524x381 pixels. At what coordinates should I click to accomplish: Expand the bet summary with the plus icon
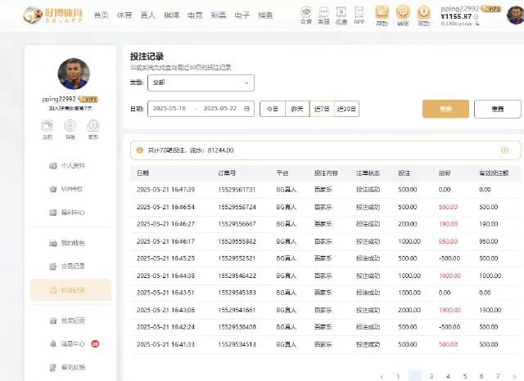click(x=504, y=150)
